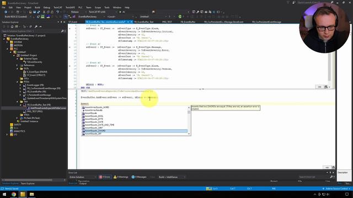Click the autocomplete list scrollbar

(x=189, y=121)
